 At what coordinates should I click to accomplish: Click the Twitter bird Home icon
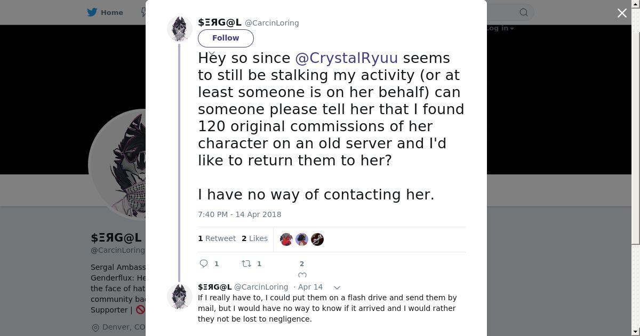click(x=92, y=12)
